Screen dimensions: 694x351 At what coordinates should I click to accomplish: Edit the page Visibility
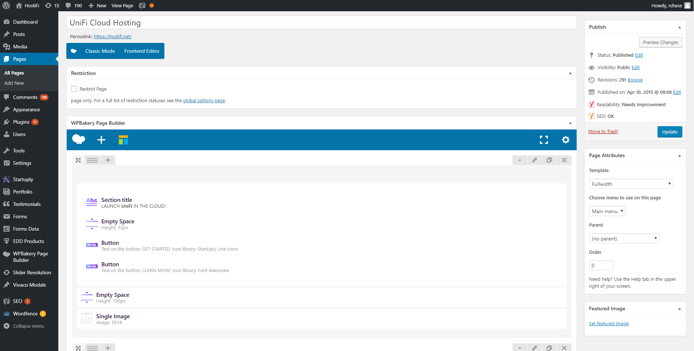click(x=635, y=68)
